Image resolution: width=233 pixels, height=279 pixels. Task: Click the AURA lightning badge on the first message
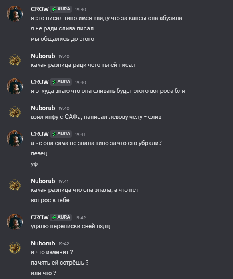(61, 9)
